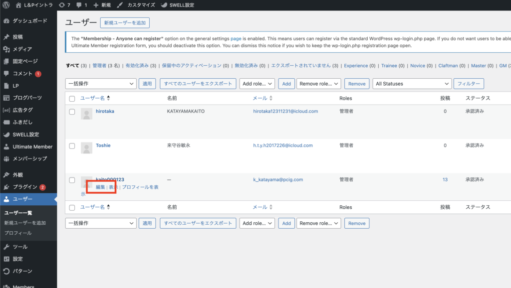
Task: Click the WordPress logo icon
Action: (6, 5)
